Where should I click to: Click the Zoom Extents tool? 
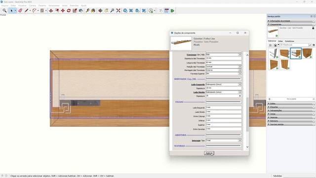coord(118,10)
